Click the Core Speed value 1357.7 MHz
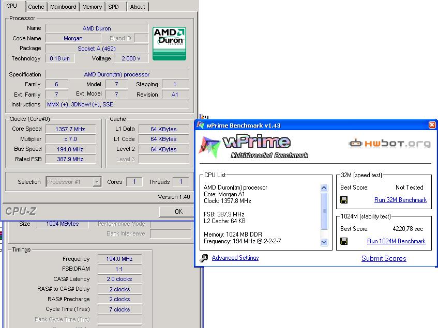Screen dimensions: 438x328 [71, 129]
